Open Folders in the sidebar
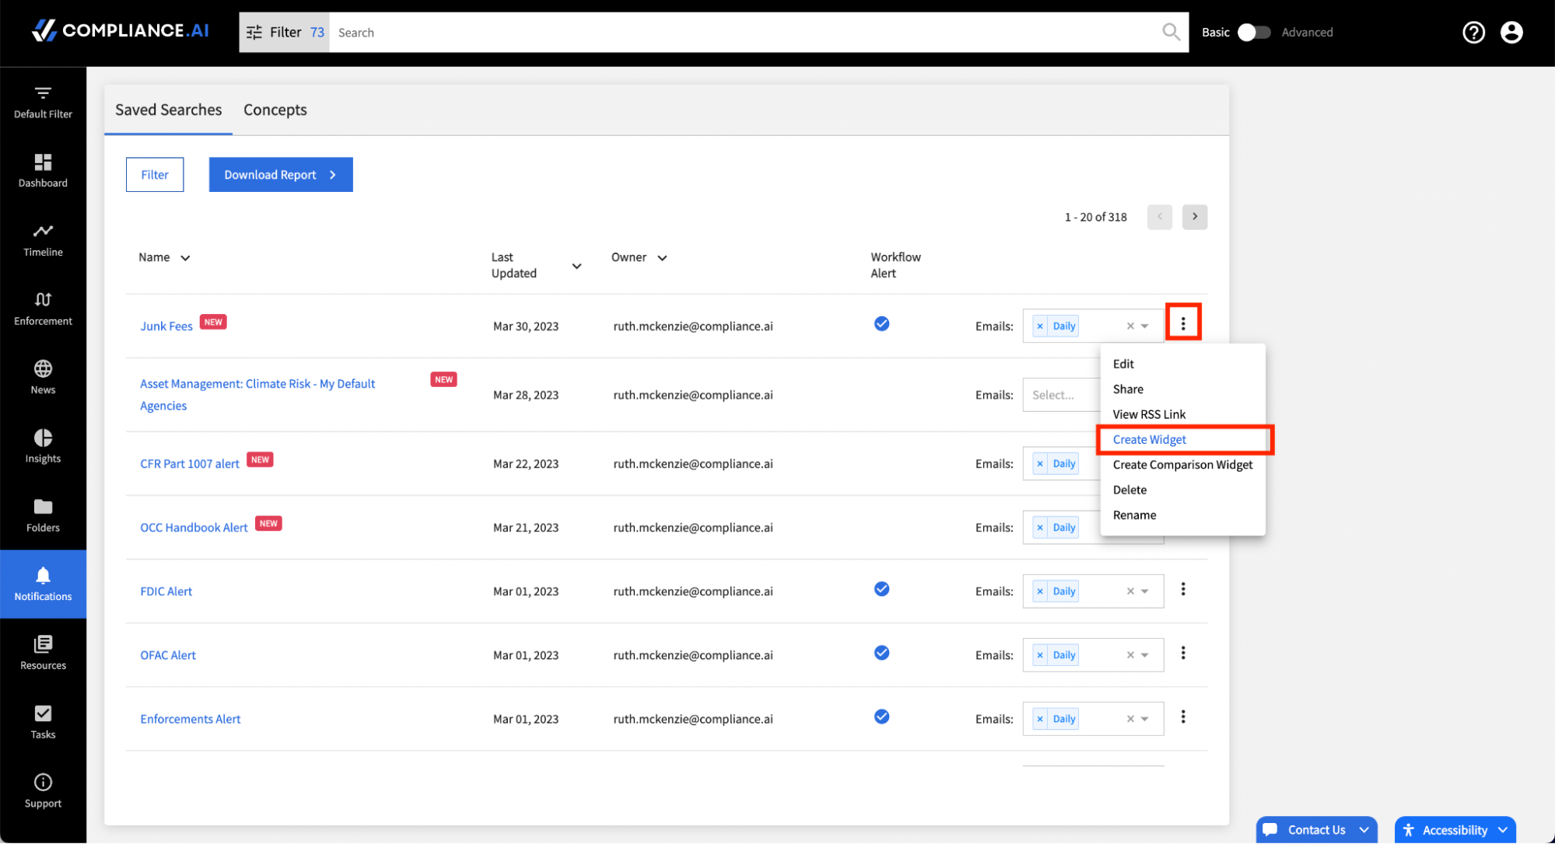1555x844 pixels. pyautogui.click(x=43, y=516)
